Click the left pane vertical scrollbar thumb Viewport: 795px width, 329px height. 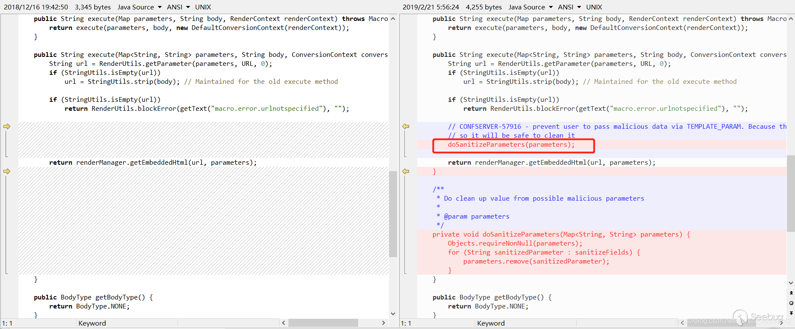click(x=393, y=214)
